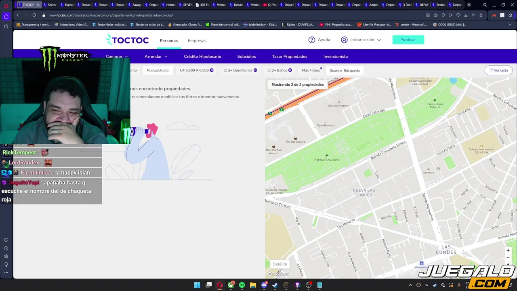Screen dimensions: 517x291
Task: Click the TOCTOC logo
Action: pyautogui.click(x=127, y=40)
